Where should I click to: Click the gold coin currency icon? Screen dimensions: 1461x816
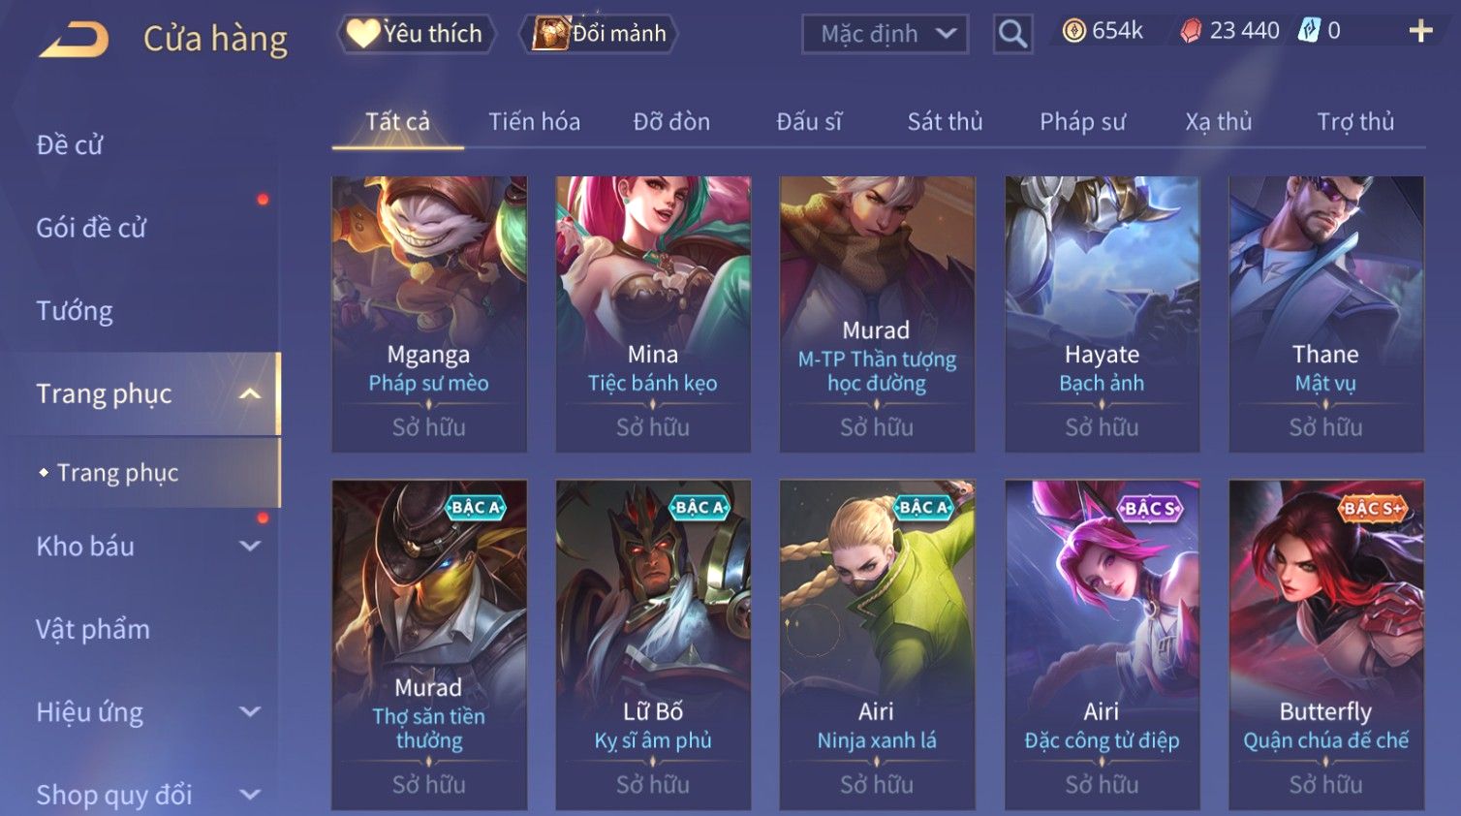(1073, 31)
